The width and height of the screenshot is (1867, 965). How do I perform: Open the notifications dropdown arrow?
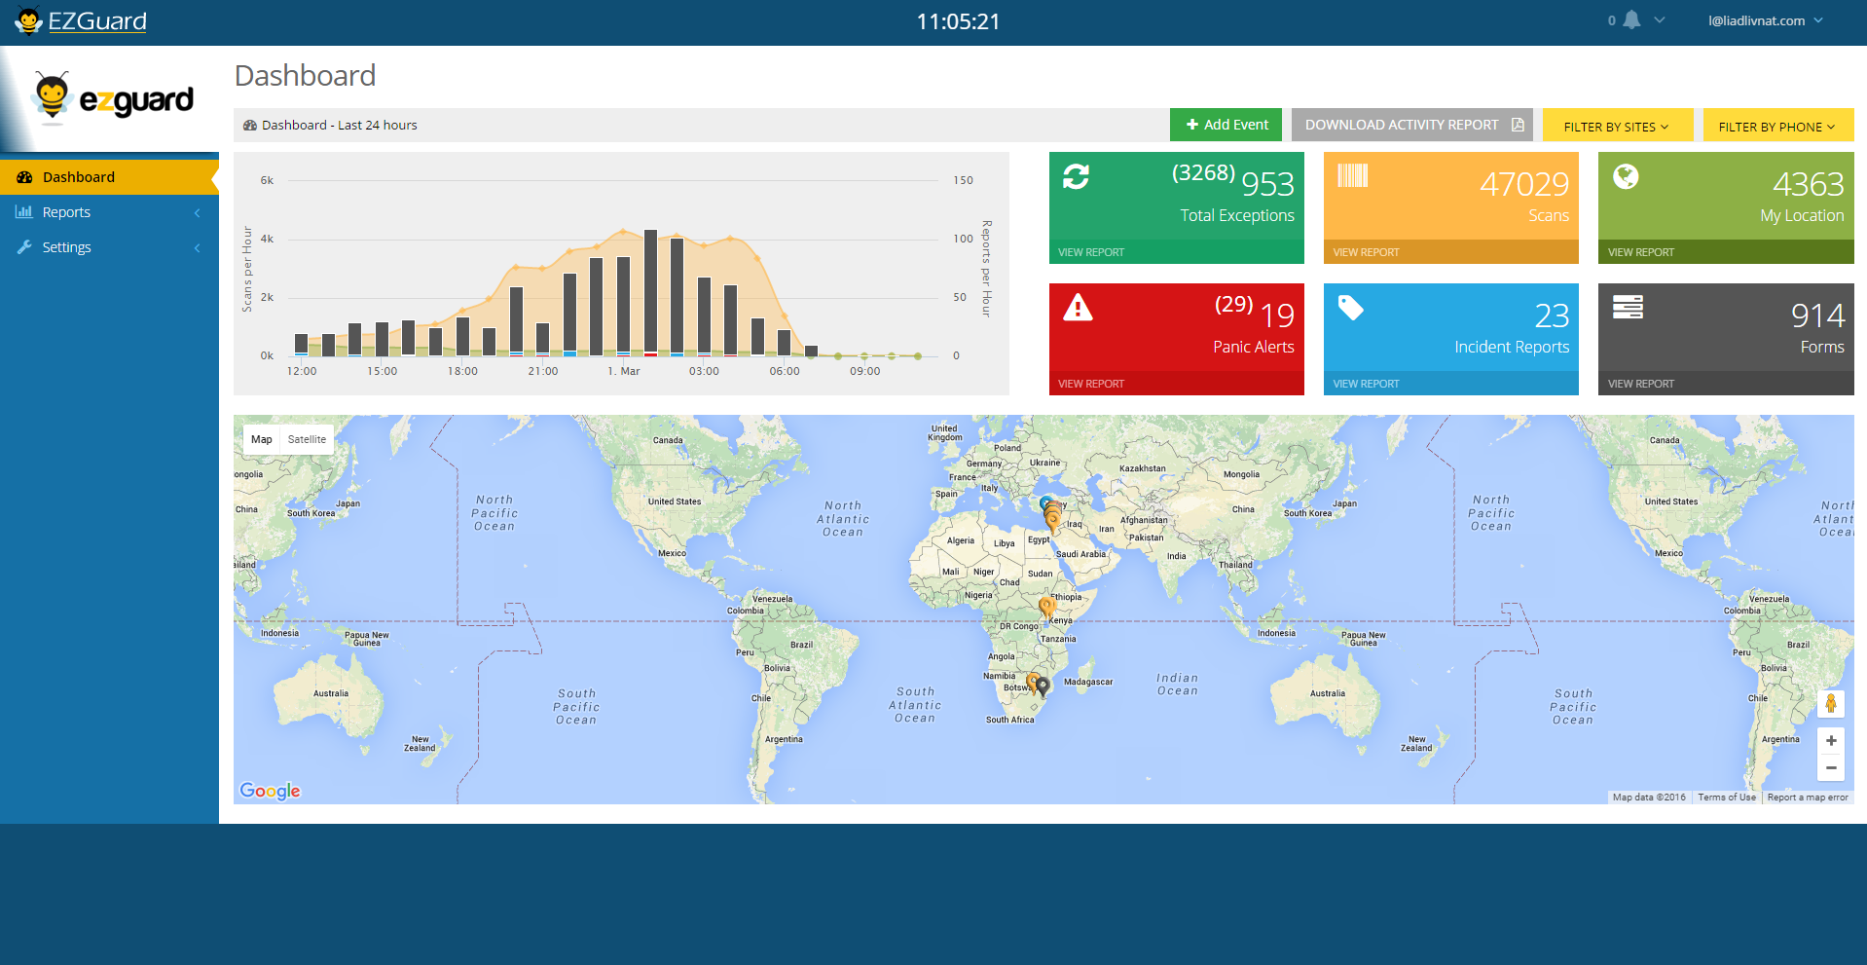pyautogui.click(x=1660, y=19)
